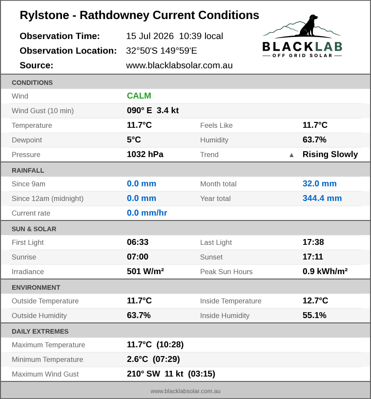Click the CONDITIONS section header
This screenshot has height=399, width=371.
(x=185, y=82)
